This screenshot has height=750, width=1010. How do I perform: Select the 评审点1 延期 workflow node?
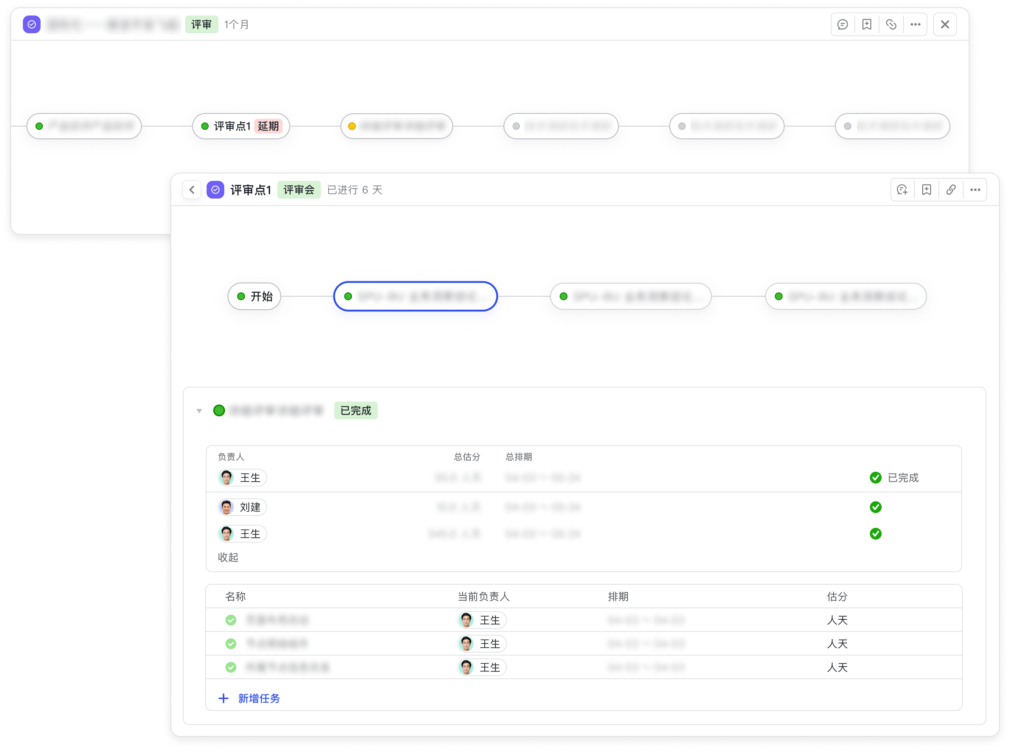pyautogui.click(x=241, y=126)
